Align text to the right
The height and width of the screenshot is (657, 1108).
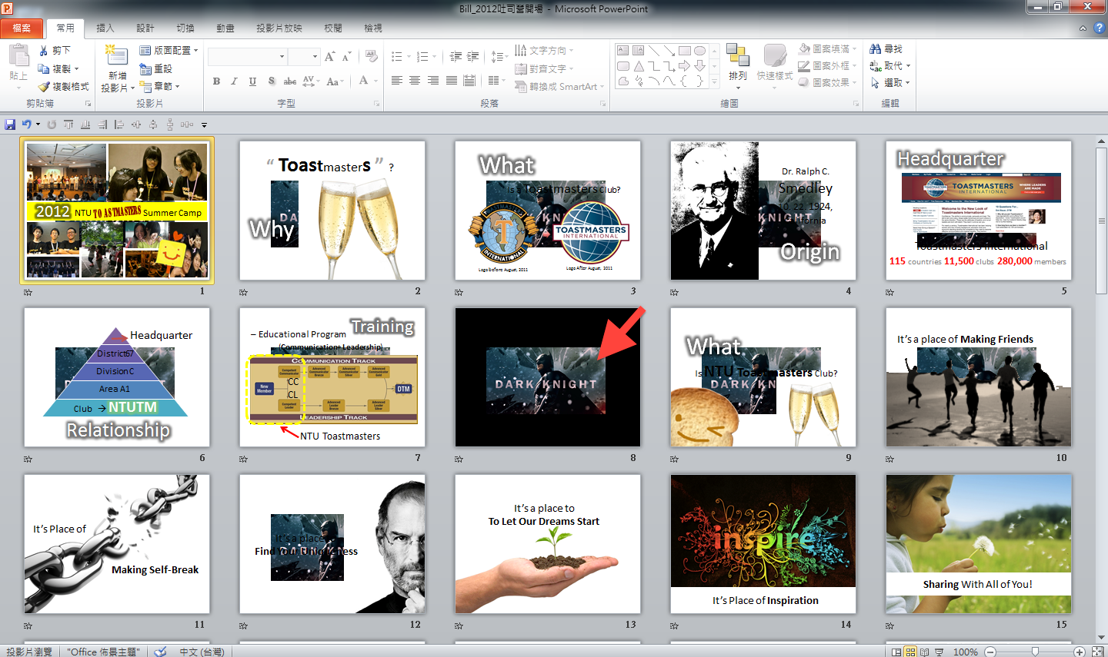[x=433, y=81]
